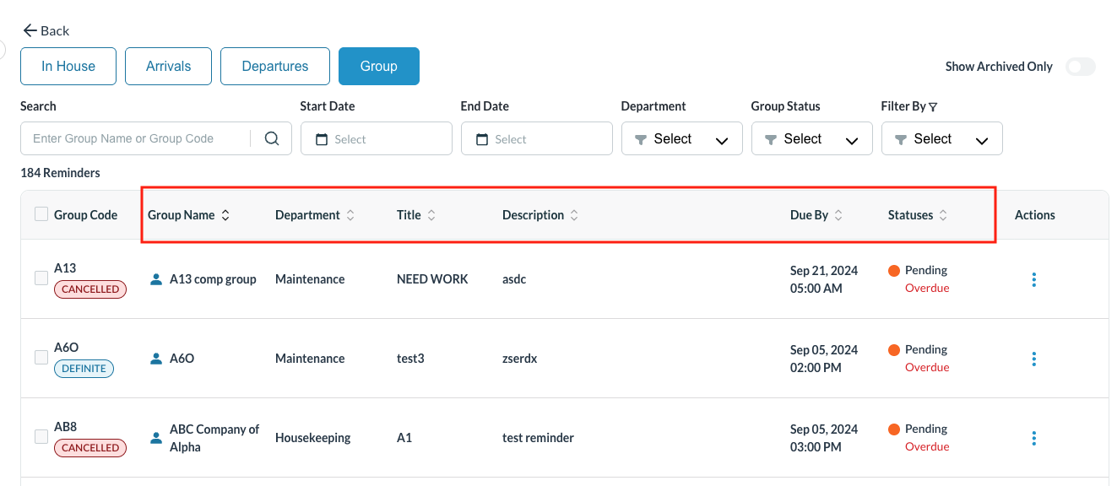Image resolution: width=1117 pixels, height=486 pixels.
Task: Expand the Department filter dropdown
Action: (681, 139)
